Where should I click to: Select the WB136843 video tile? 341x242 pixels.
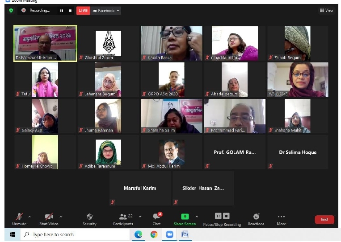click(x=298, y=80)
